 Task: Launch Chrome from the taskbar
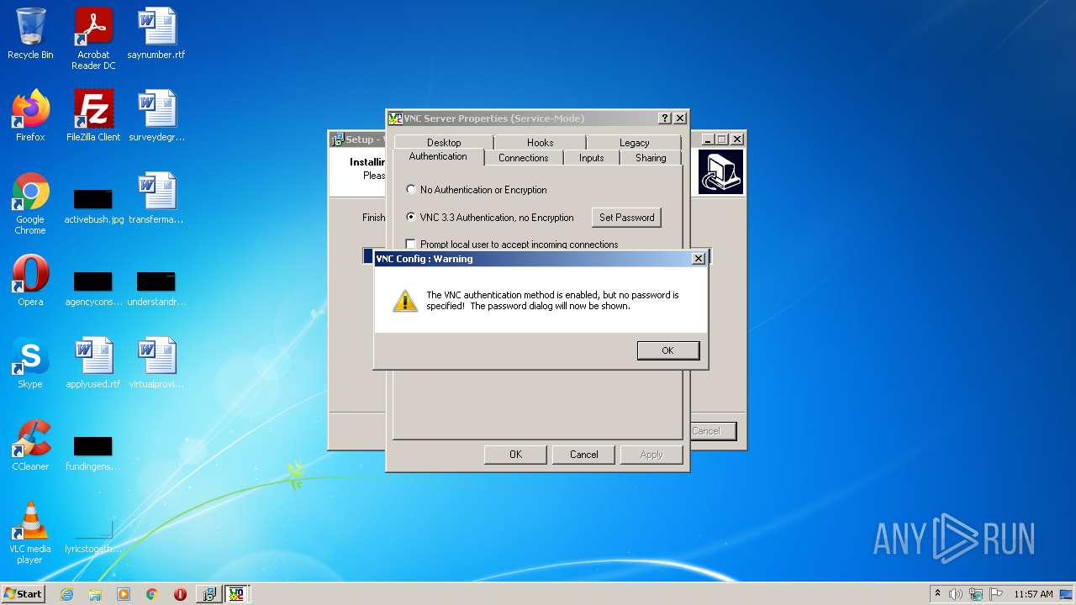152,594
